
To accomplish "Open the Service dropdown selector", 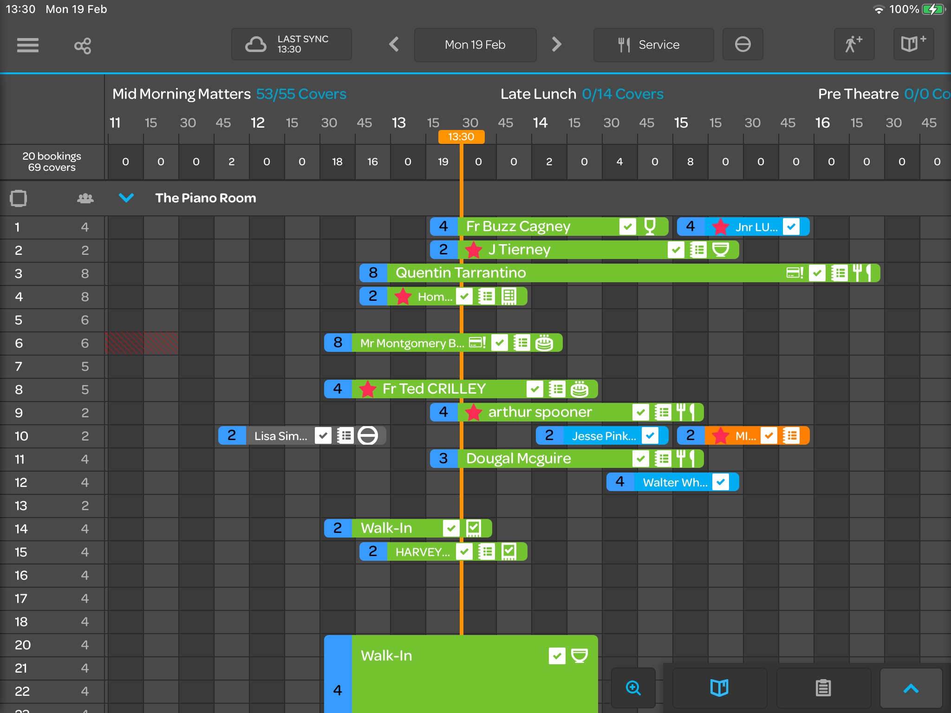I will (x=653, y=45).
